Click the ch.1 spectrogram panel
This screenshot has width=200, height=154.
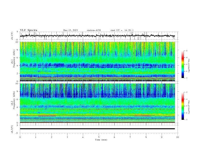[x=97, y=61]
